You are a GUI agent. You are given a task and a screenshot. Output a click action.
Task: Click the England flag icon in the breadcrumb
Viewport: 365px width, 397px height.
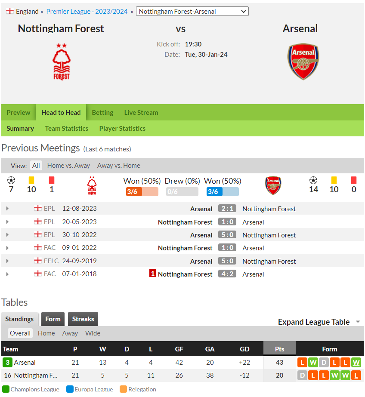(10, 11)
